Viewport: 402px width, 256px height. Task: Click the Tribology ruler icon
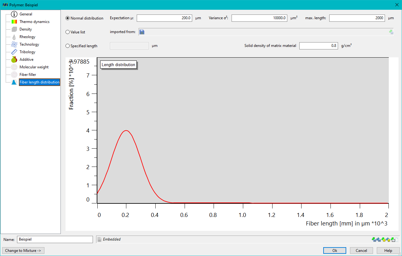point(14,52)
